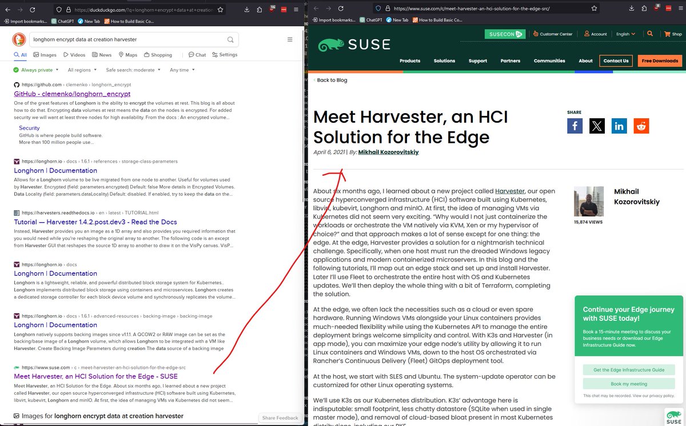Screen dimensions: 686x426
Task: Open downloads in the DuckDuckGo browser window
Action: point(246,10)
